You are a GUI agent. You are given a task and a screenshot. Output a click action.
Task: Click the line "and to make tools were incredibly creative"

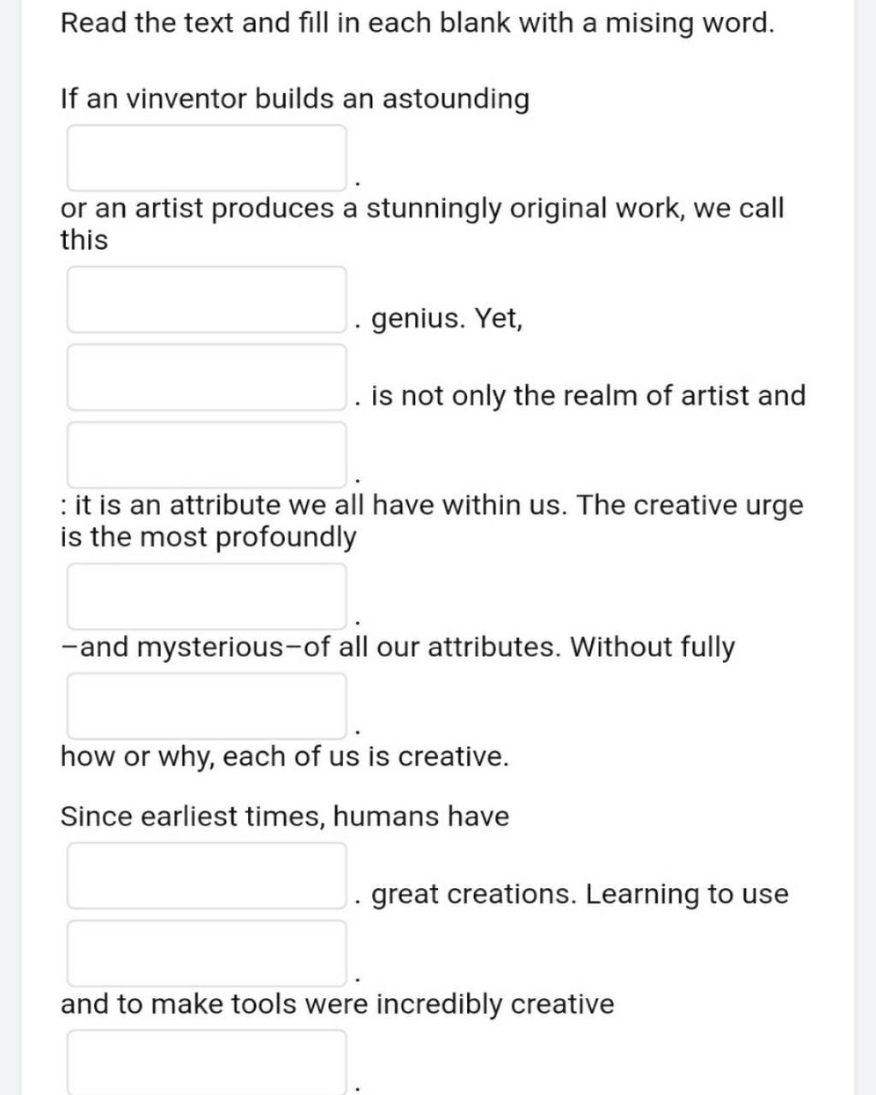tap(337, 1004)
